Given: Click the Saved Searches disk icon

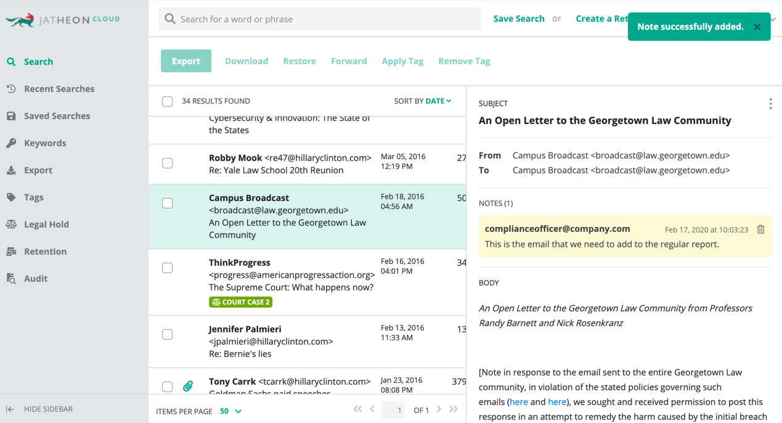Looking at the screenshot, I should coord(11,116).
